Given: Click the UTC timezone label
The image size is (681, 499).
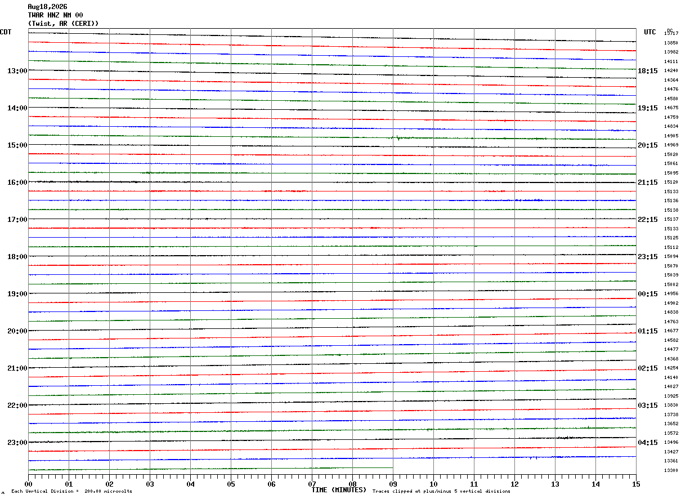Looking at the screenshot, I should pos(650,32).
